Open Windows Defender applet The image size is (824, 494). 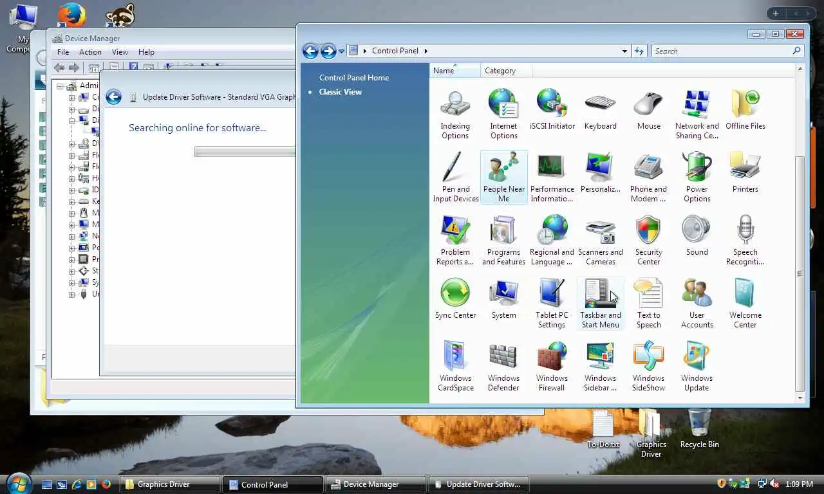tap(503, 367)
